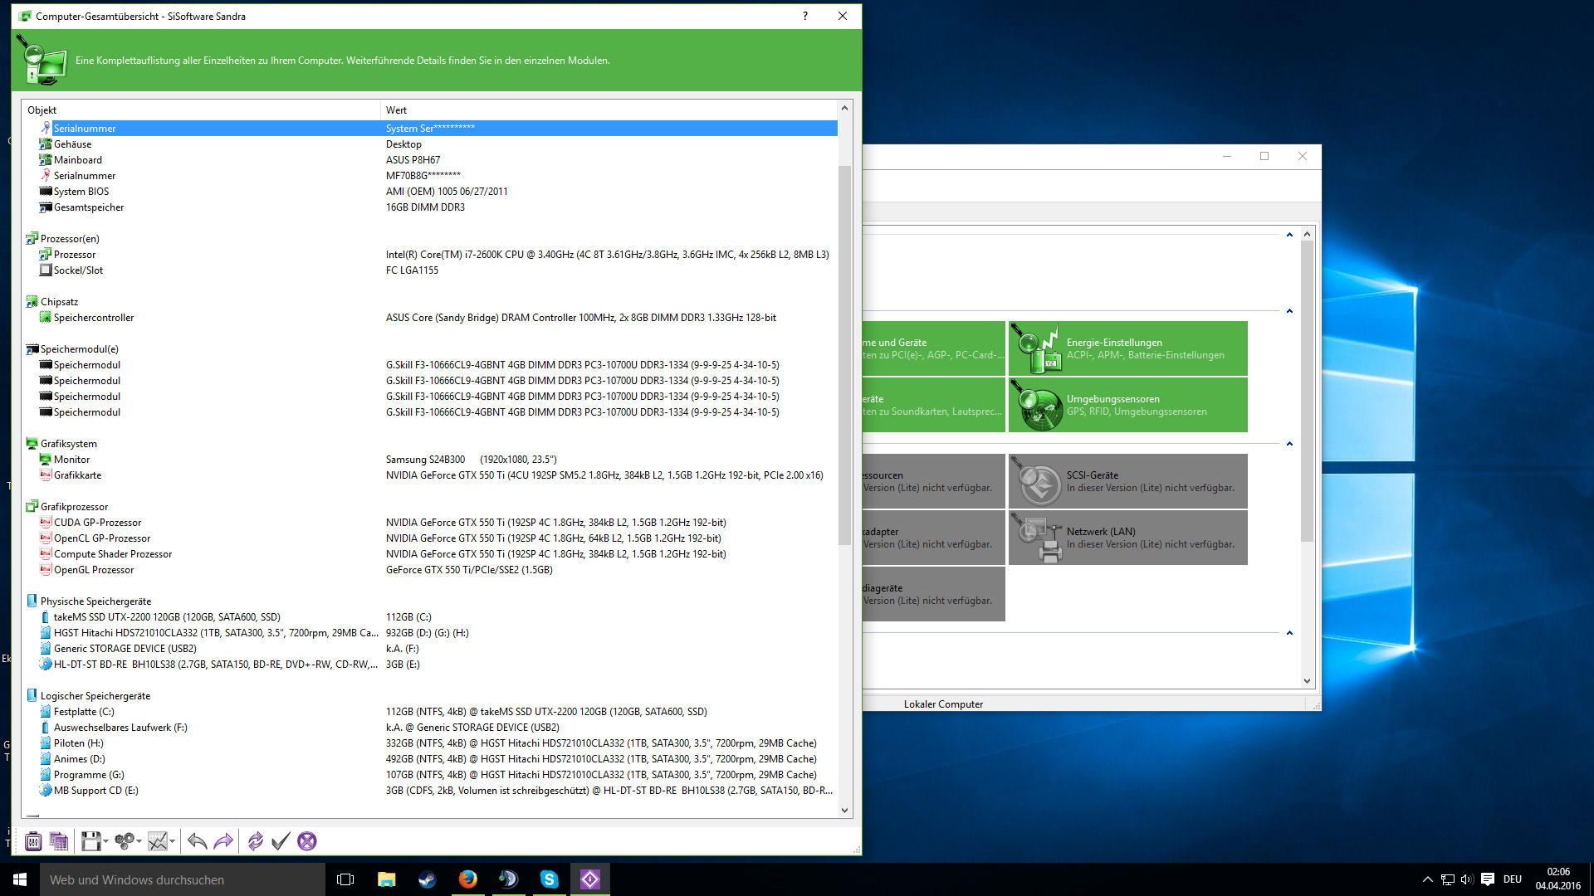This screenshot has height=896, width=1594.
Task: Click the SCSI-Geräte tile icon
Action: 1036,481
